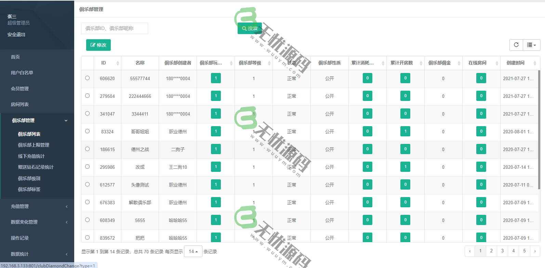
Task: Click 累计开房数 badge for club 83324
Action: pyautogui.click(x=405, y=131)
